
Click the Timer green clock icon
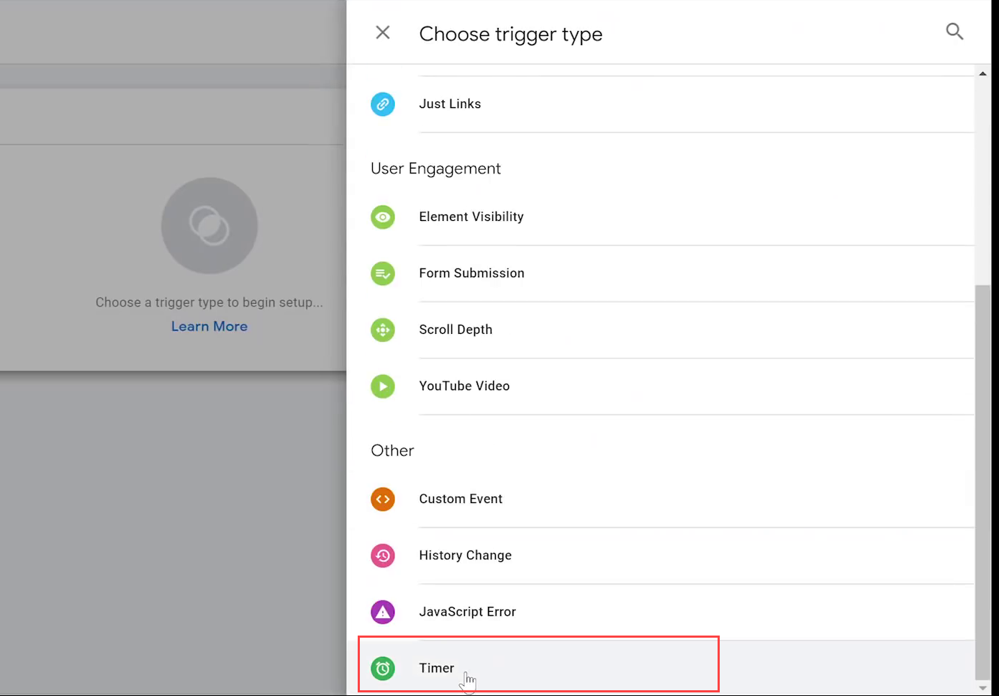click(x=383, y=669)
